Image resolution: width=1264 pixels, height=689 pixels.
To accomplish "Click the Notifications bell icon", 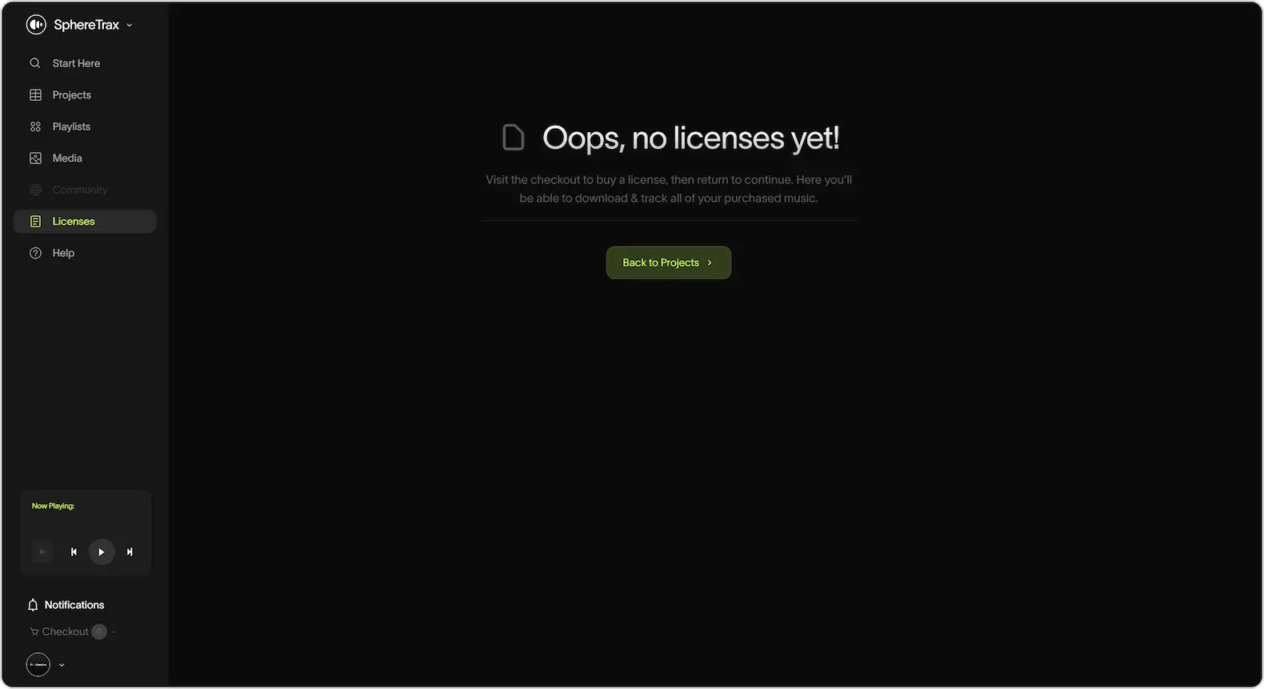I will point(33,605).
